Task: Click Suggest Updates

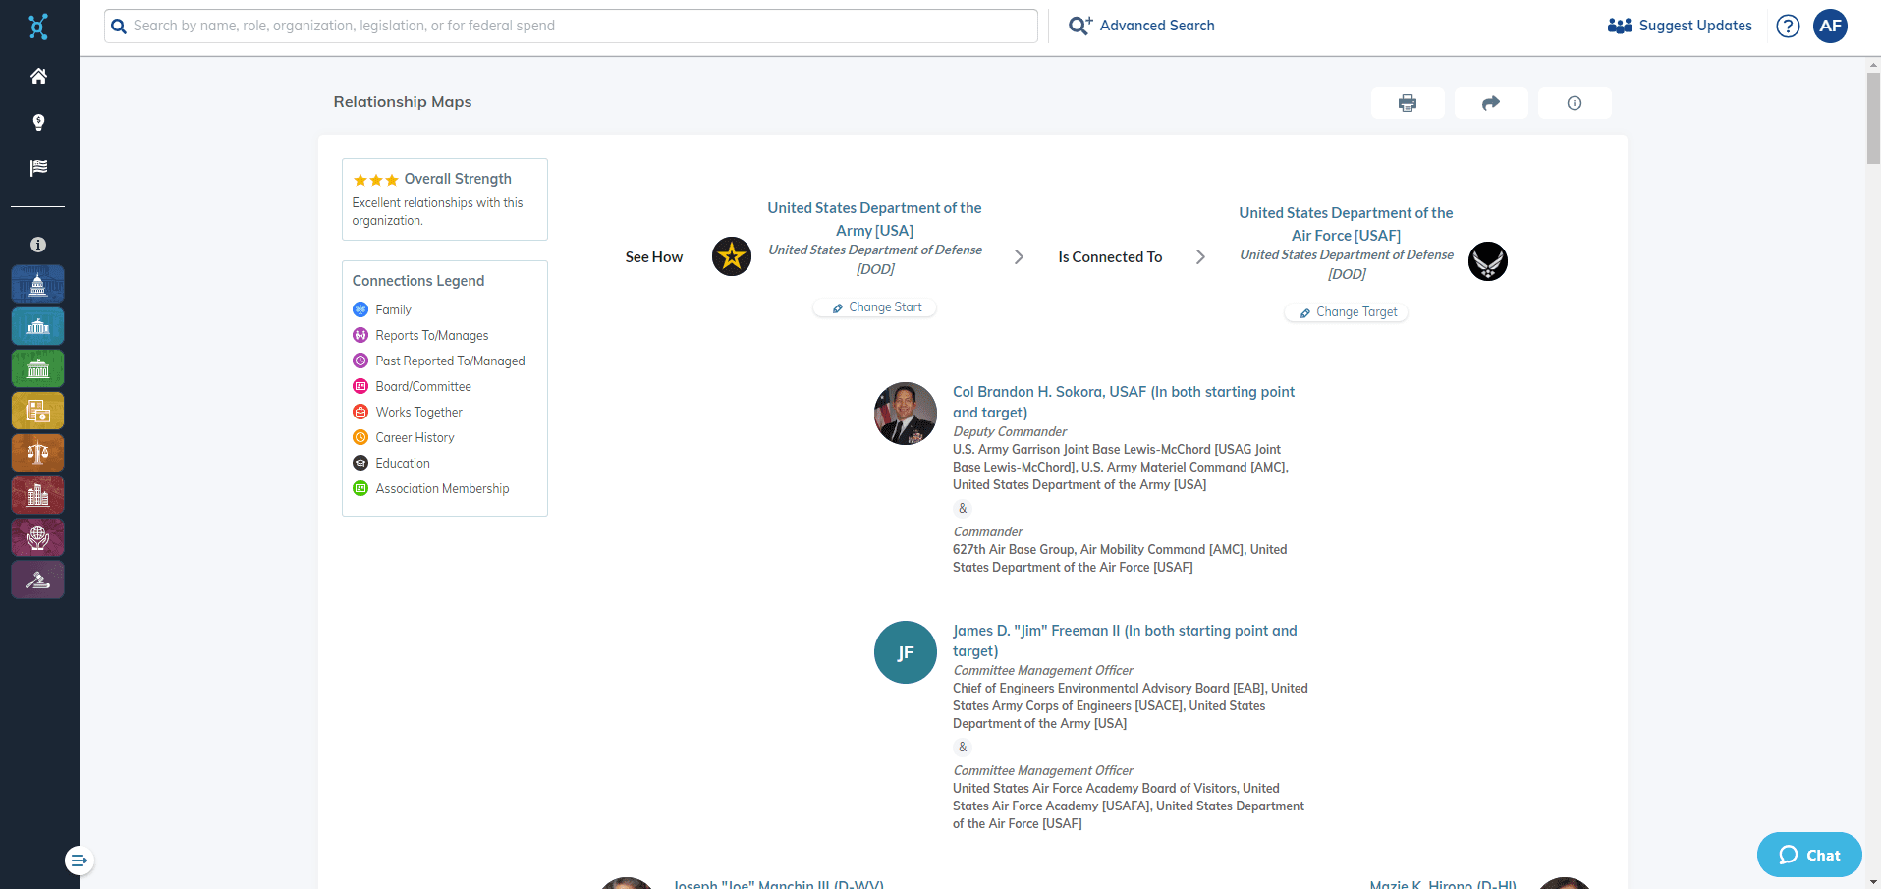Action: pyautogui.click(x=1680, y=26)
